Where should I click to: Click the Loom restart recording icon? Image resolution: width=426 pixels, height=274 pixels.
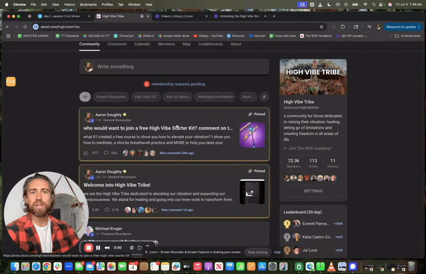coord(140,248)
